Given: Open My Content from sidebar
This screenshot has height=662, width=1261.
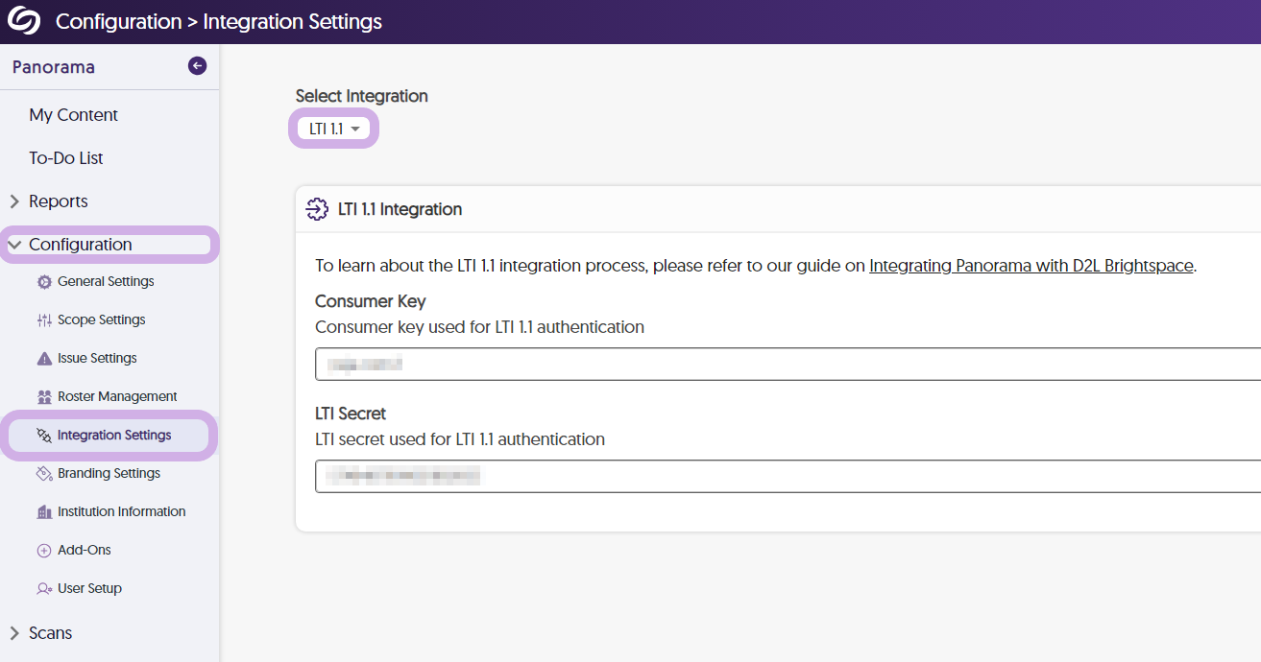Looking at the screenshot, I should click(73, 115).
